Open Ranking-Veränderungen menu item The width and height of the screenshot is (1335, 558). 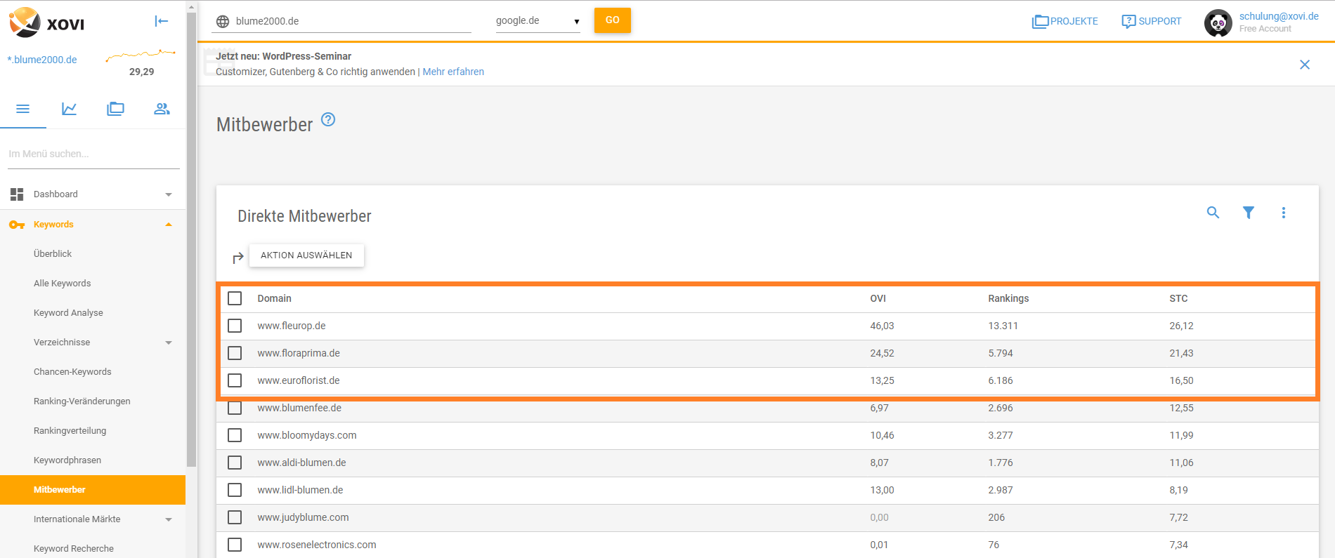[x=82, y=401]
